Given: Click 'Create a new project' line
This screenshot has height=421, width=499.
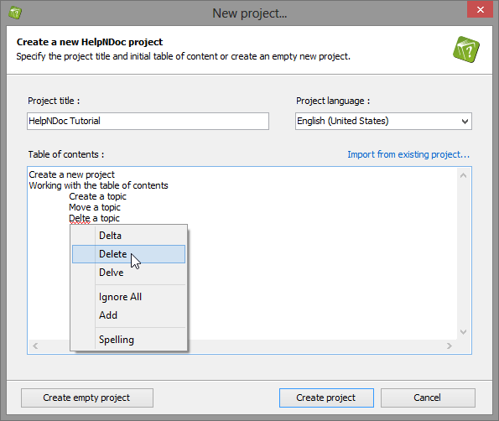Looking at the screenshot, I should (71, 174).
